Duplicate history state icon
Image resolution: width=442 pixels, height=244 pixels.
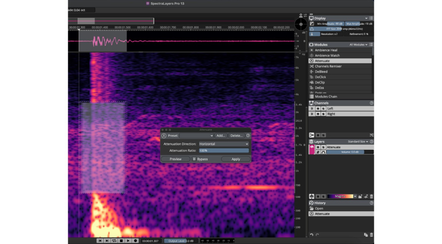366,234
